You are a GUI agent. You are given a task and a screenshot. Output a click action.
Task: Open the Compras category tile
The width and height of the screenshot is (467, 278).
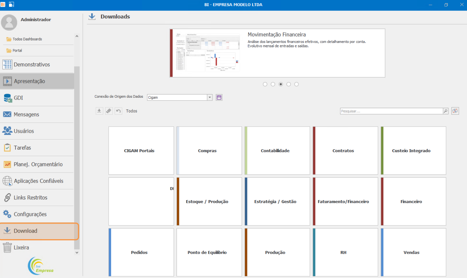click(x=209, y=151)
